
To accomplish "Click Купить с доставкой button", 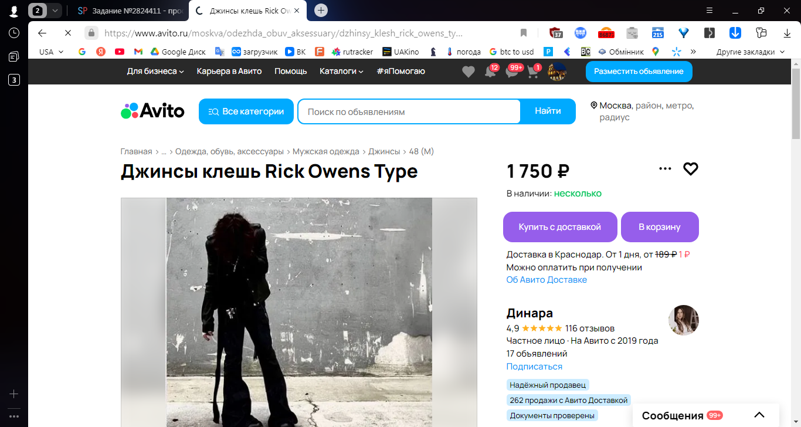I will coord(560,227).
